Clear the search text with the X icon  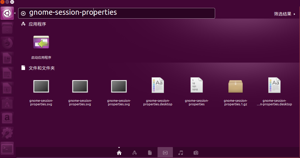click(23, 13)
